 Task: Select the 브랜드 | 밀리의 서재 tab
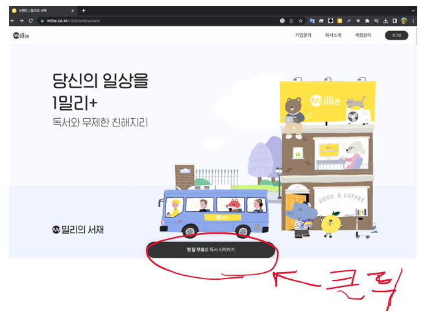(43, 11)
